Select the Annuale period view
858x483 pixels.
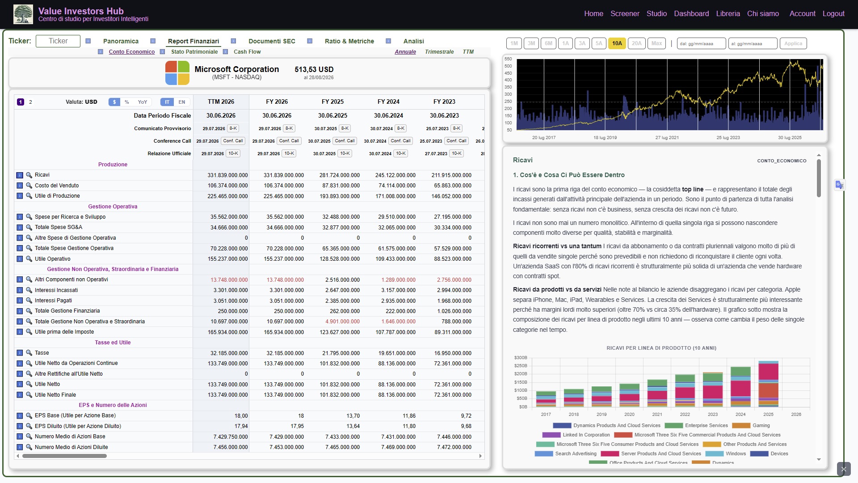(405, 52)
